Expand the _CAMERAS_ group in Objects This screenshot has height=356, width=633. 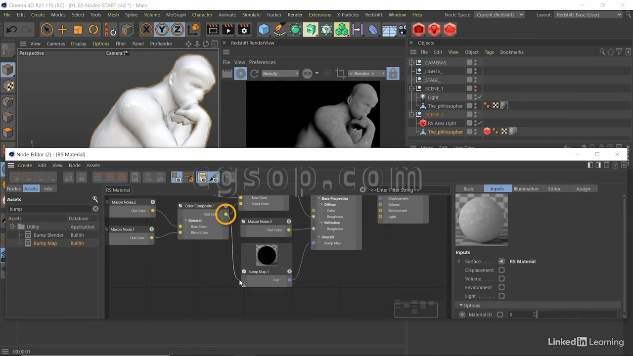tap(411, 63)
